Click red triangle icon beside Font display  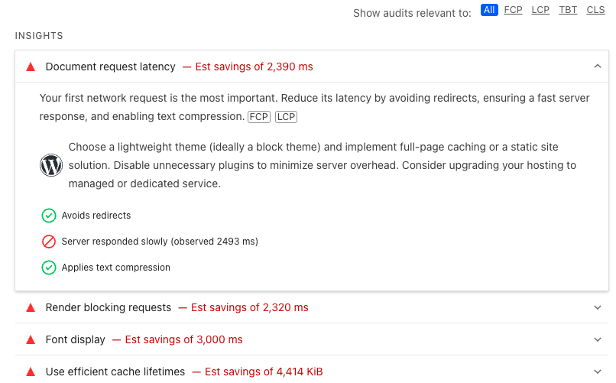31,340
